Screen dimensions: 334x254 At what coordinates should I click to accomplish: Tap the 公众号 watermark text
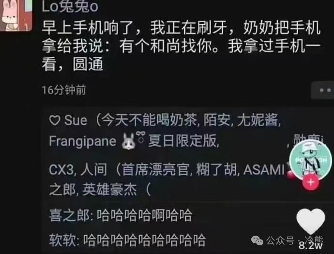pos(280,240)
